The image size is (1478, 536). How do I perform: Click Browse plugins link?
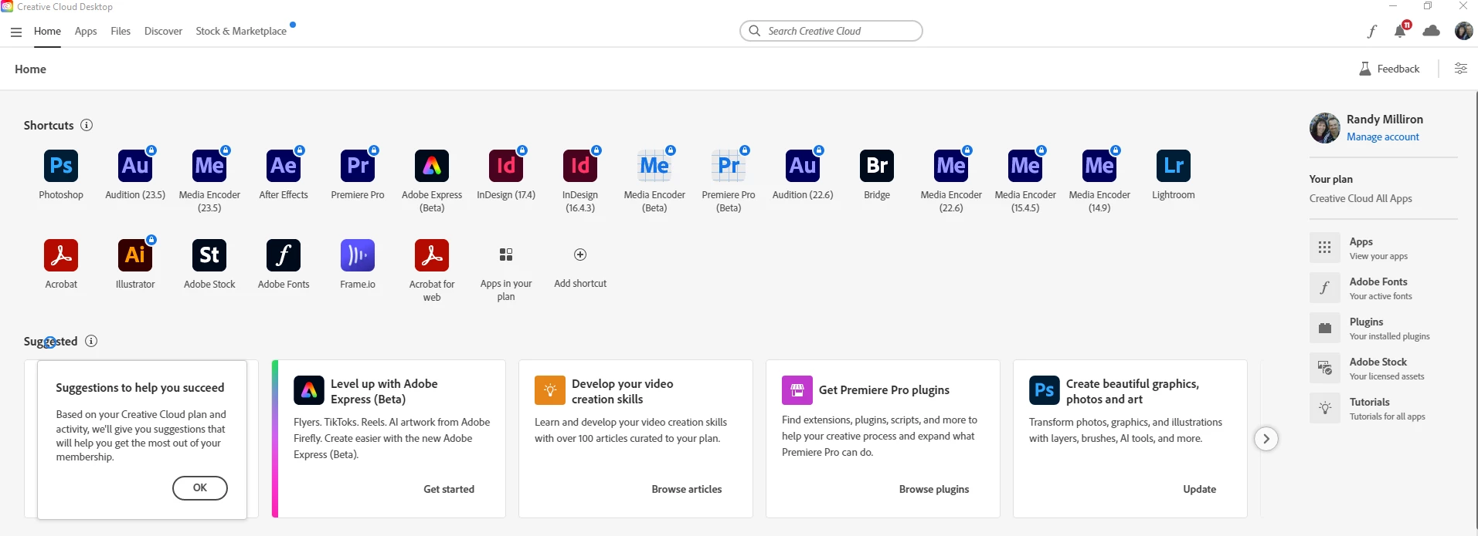(x=934, y=489)
